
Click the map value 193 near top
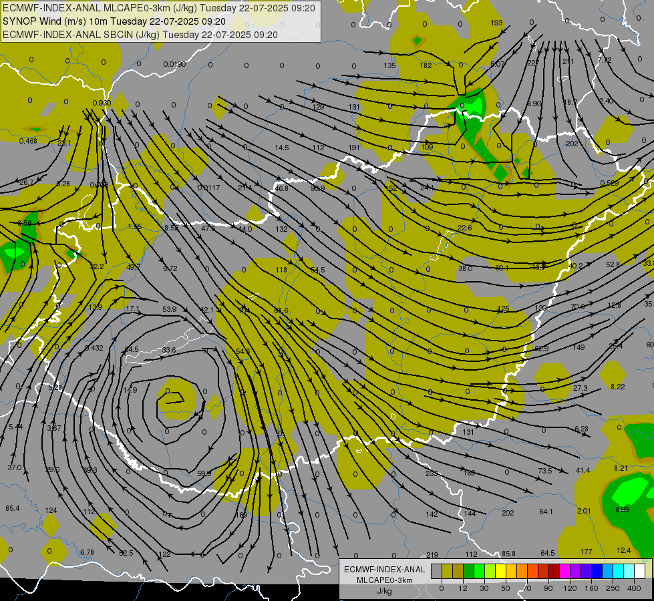pyautogui.click(x=496, y=23)
